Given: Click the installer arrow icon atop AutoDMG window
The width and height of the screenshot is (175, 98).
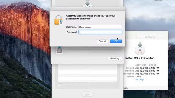Looking at the screenshot, I should pyautogui.click(x=87, y=3).
